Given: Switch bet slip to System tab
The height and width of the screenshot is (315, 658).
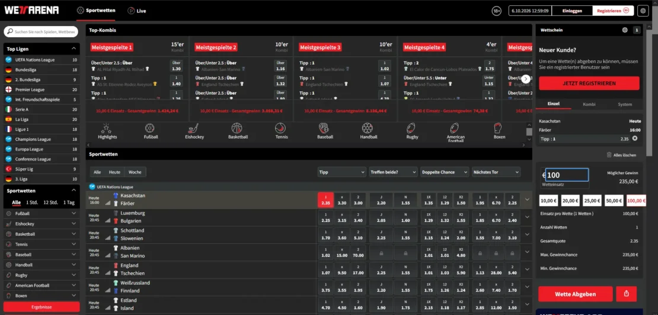Looking at the screenshot, I should [624, 104].
